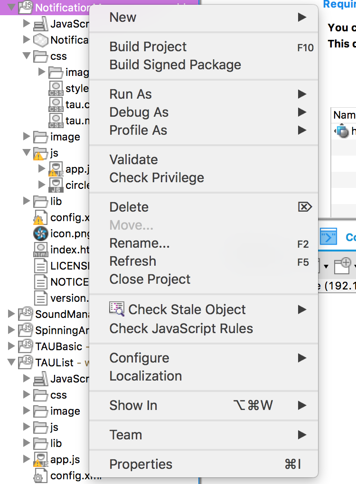Image resolution: width=356 pixels, height=484 pixels.
Task: Click the console tab icon on right
Action: pyautogui.click(x=328, y=236)
